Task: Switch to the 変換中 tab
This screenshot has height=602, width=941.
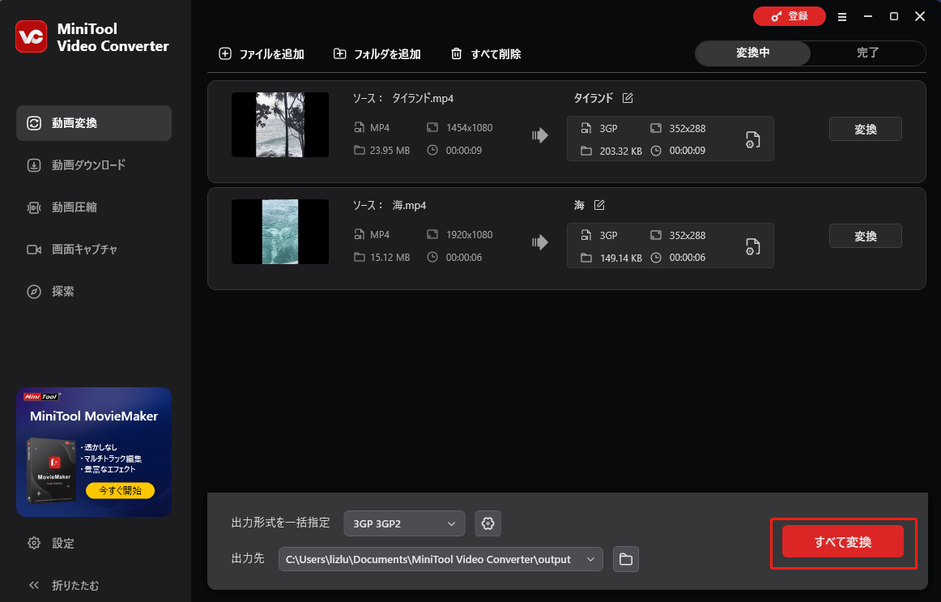Action: pyautogui.click(x=752, y=53)
